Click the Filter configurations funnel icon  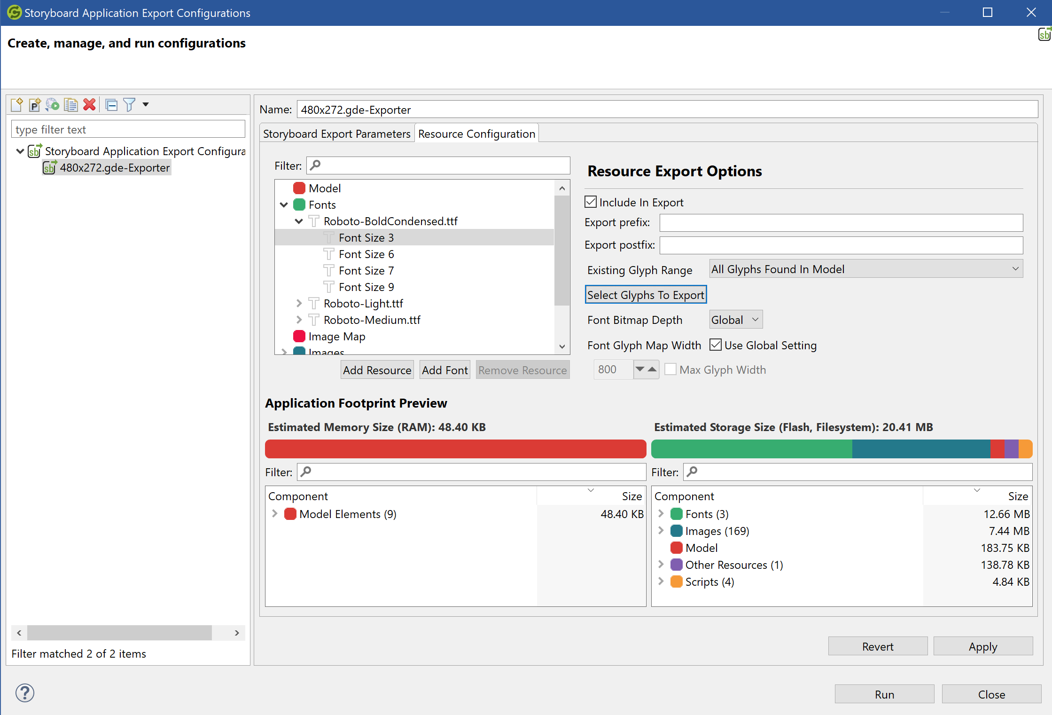129,104
